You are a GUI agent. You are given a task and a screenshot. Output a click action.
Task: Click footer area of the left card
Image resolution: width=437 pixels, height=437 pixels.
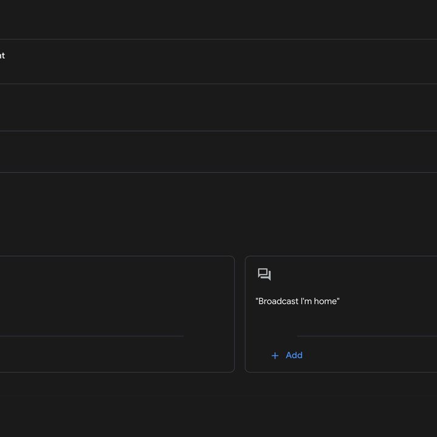pyautogui.click(x=117, y=354)
